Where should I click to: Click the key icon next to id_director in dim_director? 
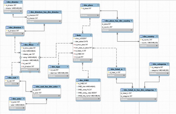[5, 5]
